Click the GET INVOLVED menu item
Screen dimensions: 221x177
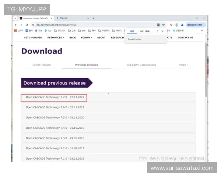click(33, 38)
